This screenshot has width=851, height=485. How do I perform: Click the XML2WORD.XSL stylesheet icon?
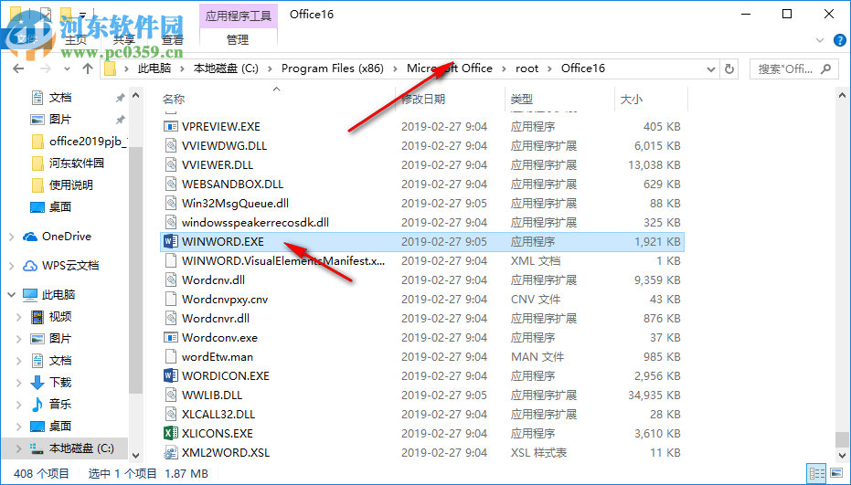tap(171, 452)
